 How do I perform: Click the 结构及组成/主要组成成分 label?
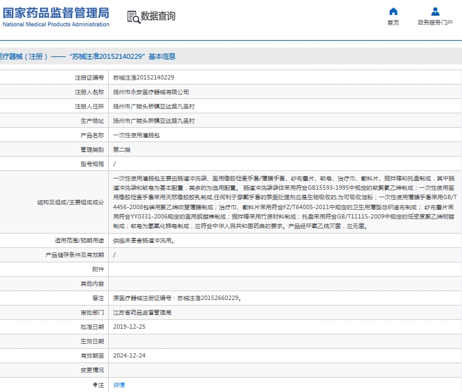coord(70,202)
